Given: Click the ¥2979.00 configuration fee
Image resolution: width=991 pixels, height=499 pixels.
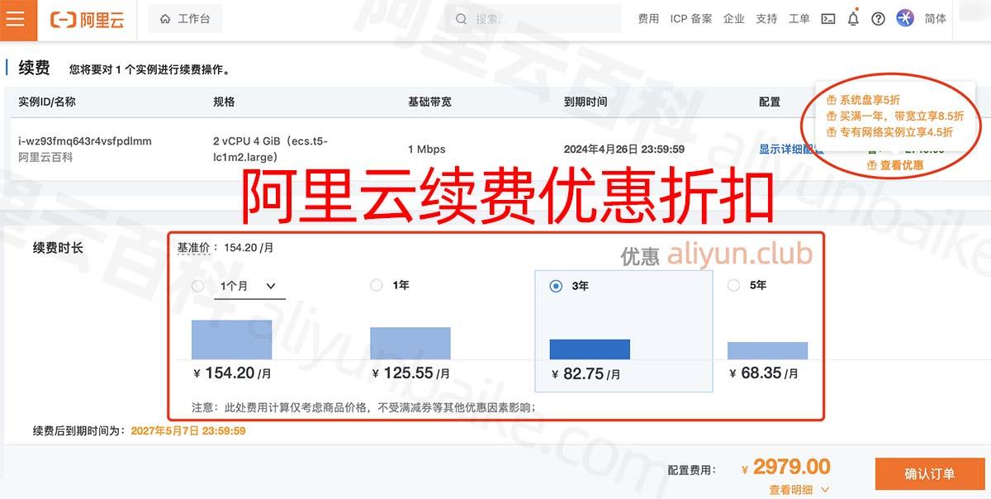Looking at the screenshot, I should click(785, 468).
